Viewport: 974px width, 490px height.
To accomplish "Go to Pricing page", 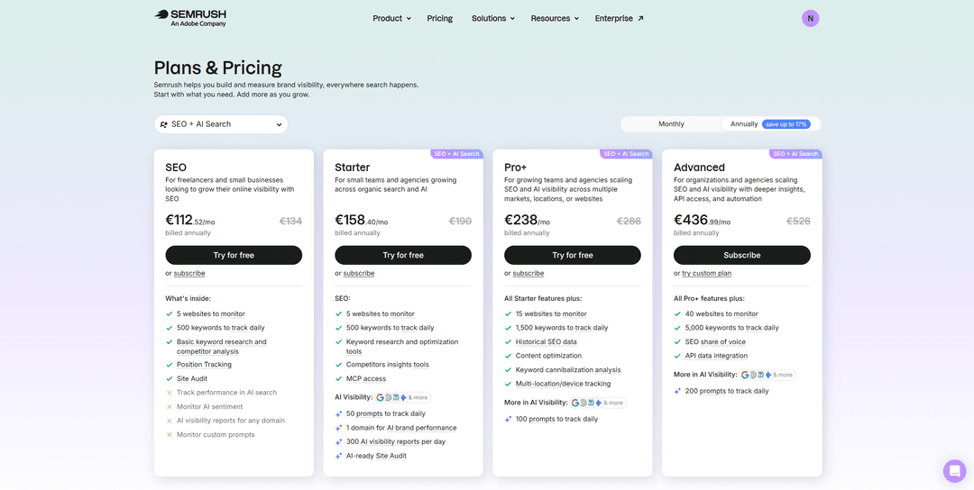I will [440, 19].
